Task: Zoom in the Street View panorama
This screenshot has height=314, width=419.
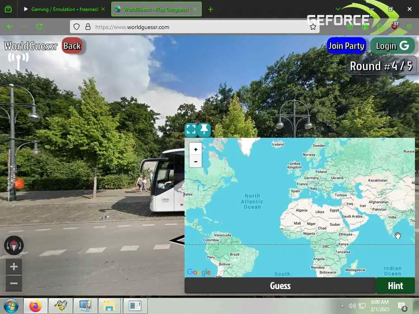Action: (x=14, y=267)
